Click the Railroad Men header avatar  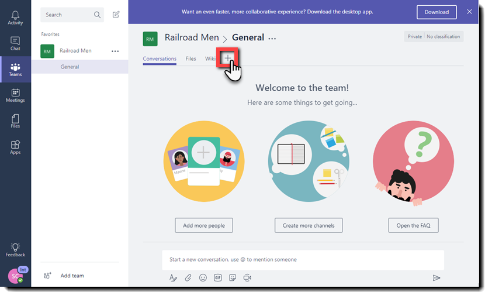tap(150, 39)
